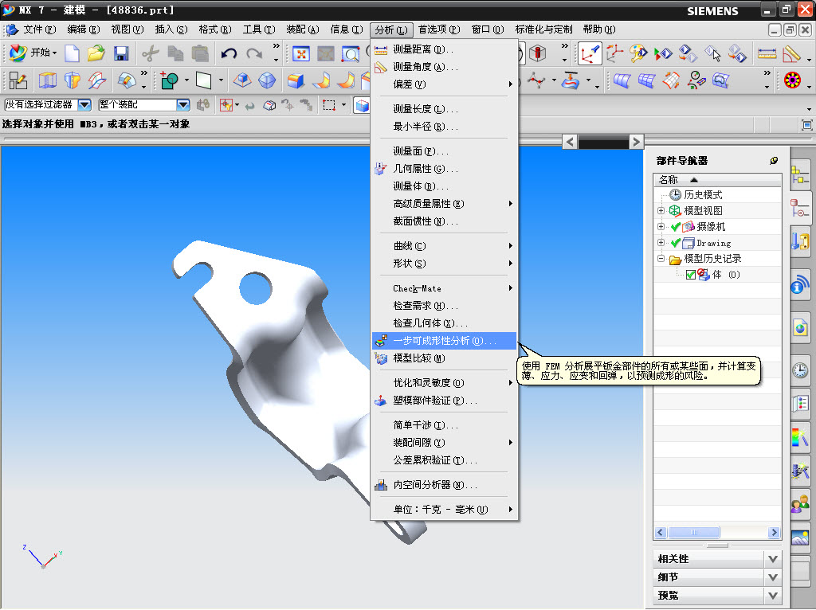Open the Internet Explorer sidebar icon

pos(800,328)
